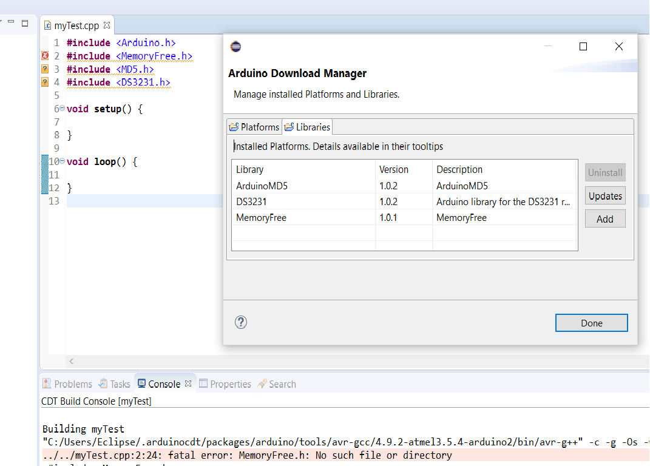The width and height of the screenshot is (650, 466).
Task: Collapse the setup function fold
Action: pos(62,109)
